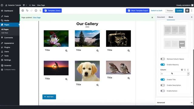Toggle Enable Title switch
Viewport: 194px width, 109px height.
[162, 80]
